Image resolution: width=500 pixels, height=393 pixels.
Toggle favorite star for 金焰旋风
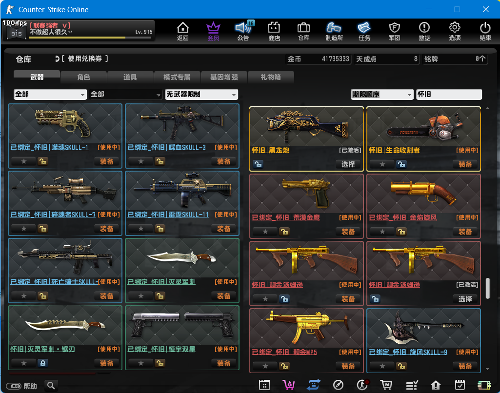pyautogui.click(x=382, y=232)
